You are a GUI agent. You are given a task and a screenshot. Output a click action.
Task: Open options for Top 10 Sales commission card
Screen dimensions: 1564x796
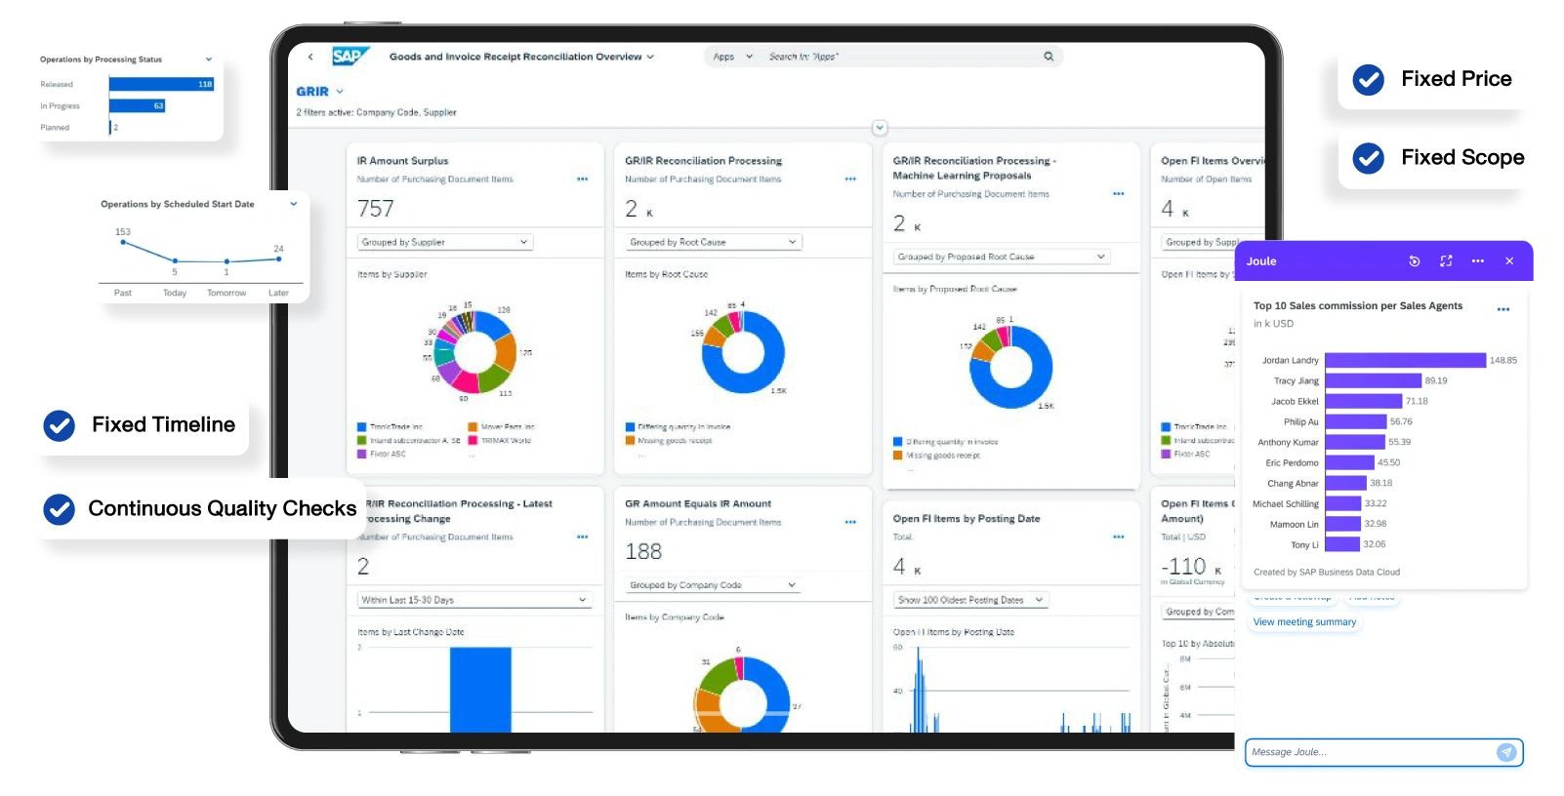(x=1503, y=309)
